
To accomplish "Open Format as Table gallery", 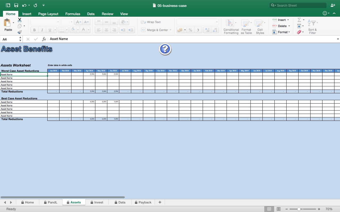I will tap(246, 27).
